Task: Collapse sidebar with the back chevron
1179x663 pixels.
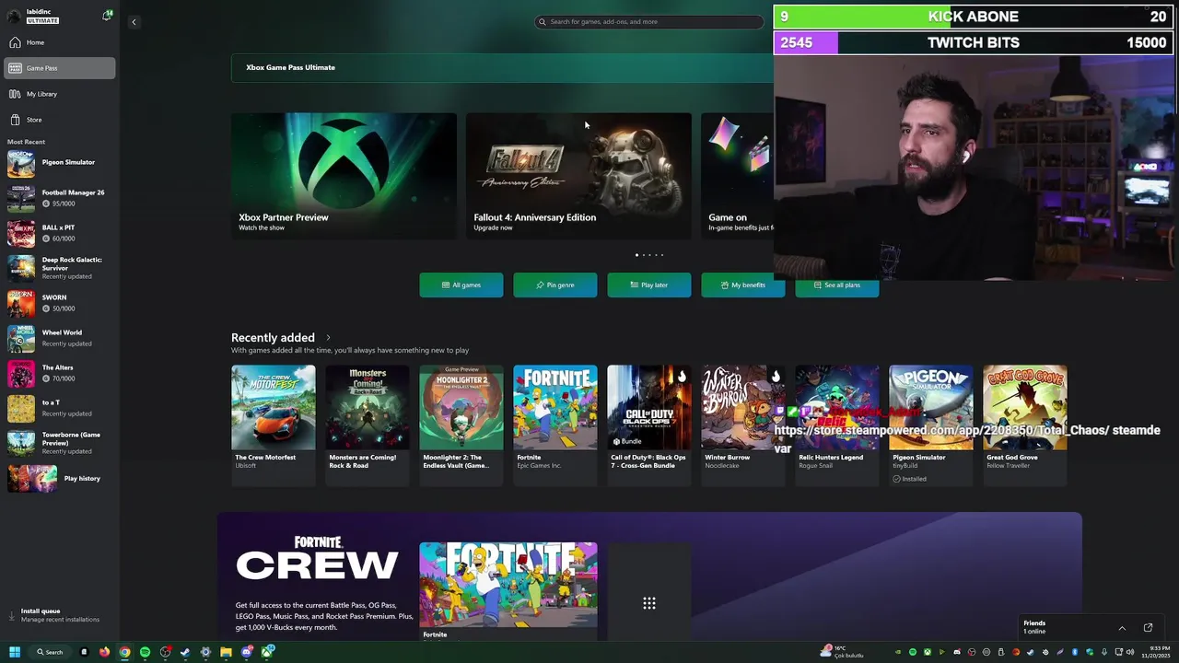Action: click(x=134, y=22)
